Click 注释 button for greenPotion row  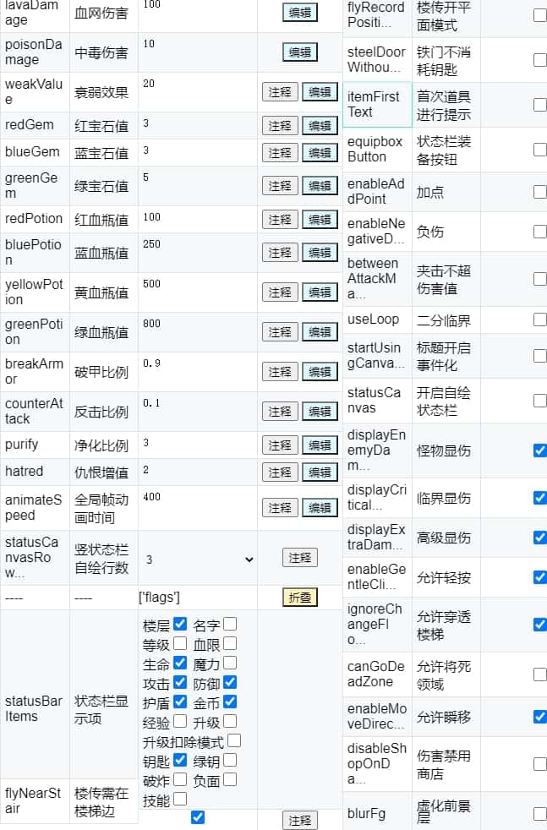click(280, 332)
